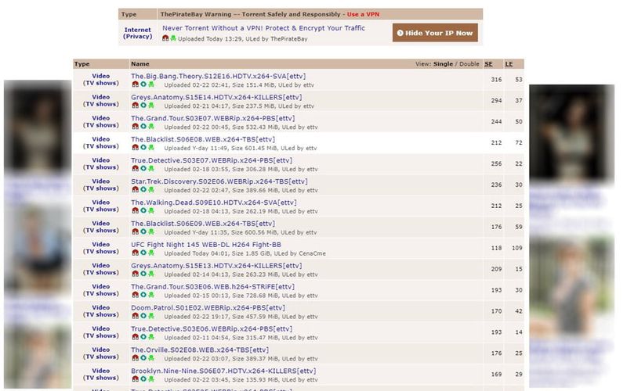Sort the list by the LE column
627x391 pixels.
(x=509, y=64)
